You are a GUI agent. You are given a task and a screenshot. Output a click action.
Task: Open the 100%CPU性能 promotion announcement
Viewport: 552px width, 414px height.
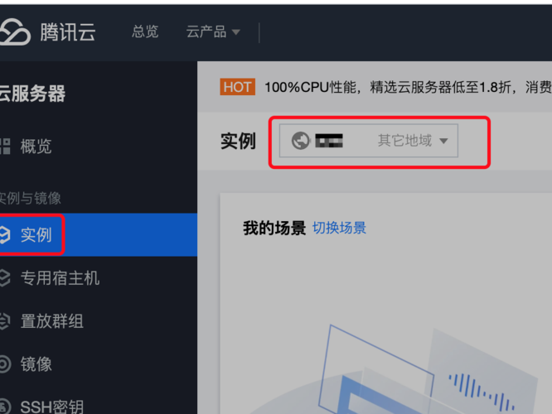coord(408,87)
